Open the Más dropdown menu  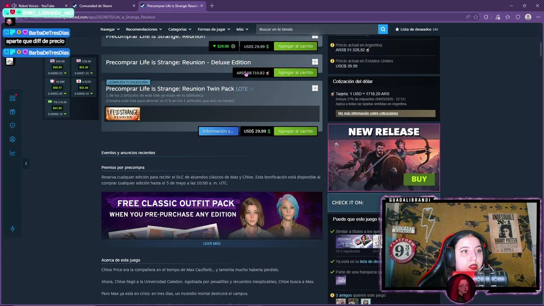click(242, 29)
